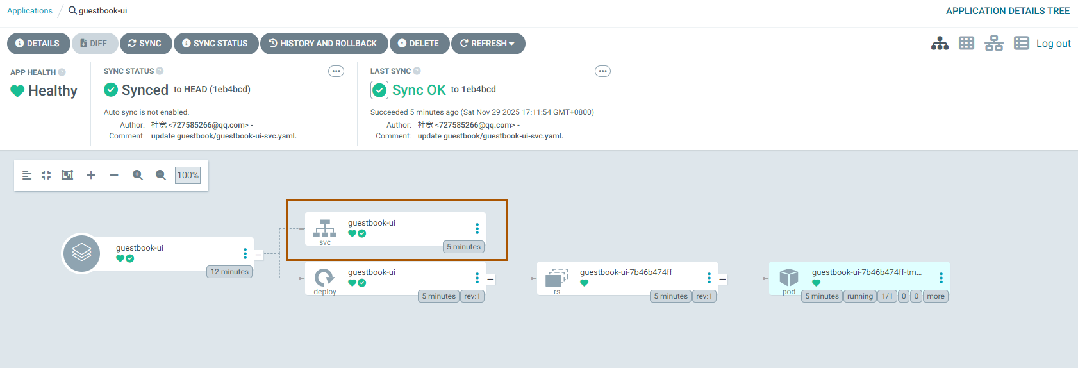Click the Synced status text

click(x=145, y=90)
